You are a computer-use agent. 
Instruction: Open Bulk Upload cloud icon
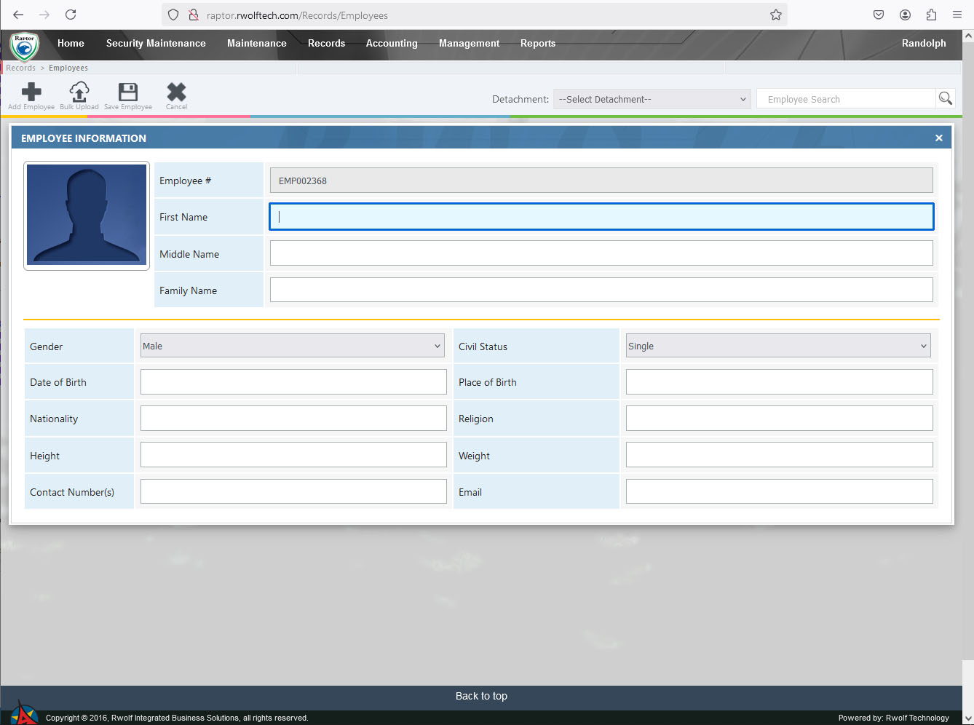click(x=79, y=92)
